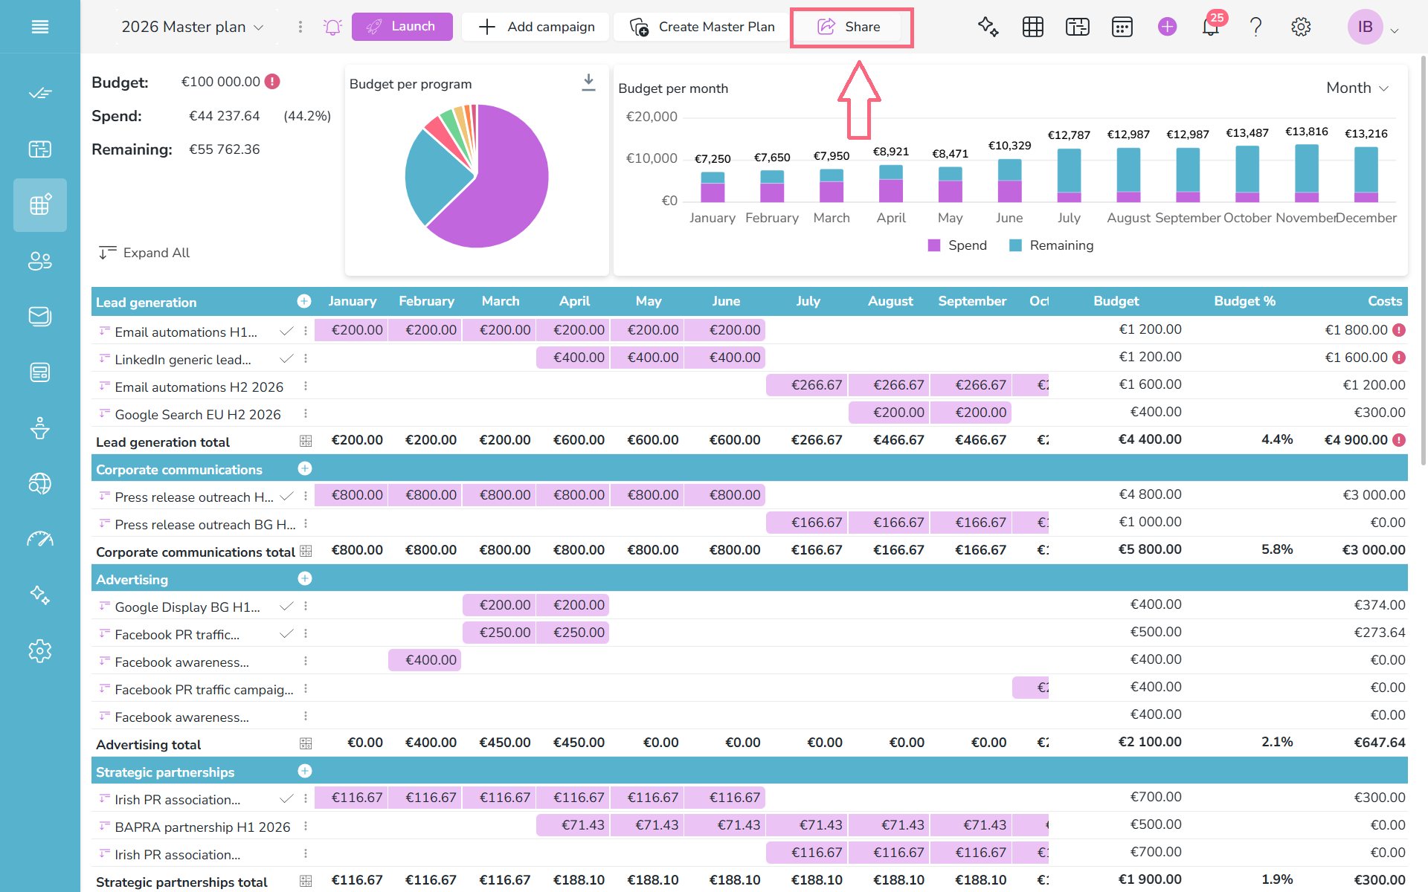1428x892 pixels.
Task: Toggle checkmark on Press release outreach H row
Action: (x=286, y=496)
